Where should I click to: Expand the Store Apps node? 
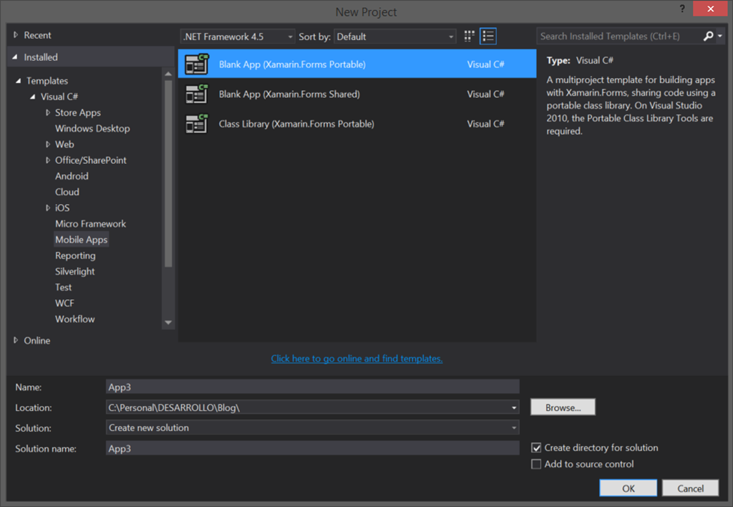48,112
